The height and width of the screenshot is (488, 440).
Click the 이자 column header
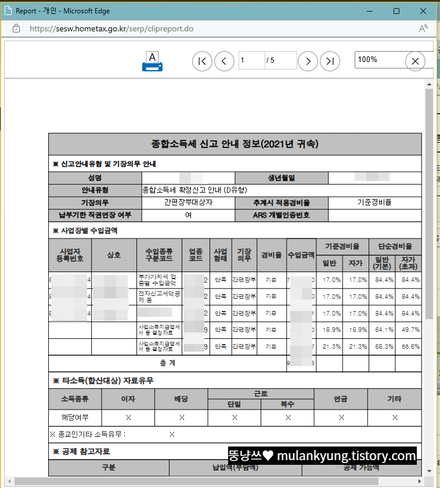(x=128, y=399)
